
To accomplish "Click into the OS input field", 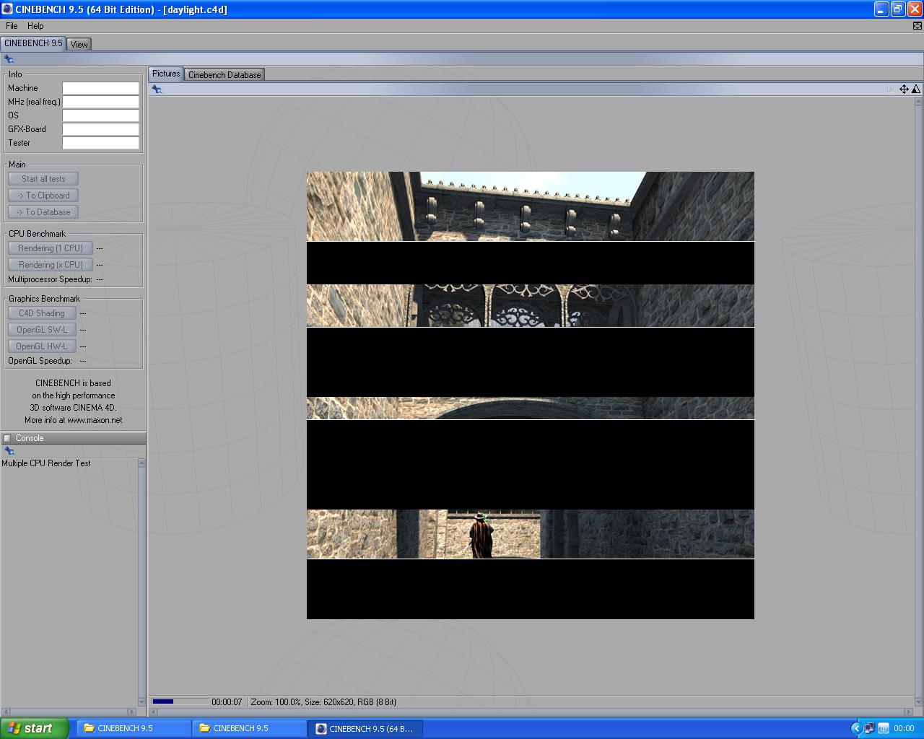I will pyautogui.click(x=100, y=115).
